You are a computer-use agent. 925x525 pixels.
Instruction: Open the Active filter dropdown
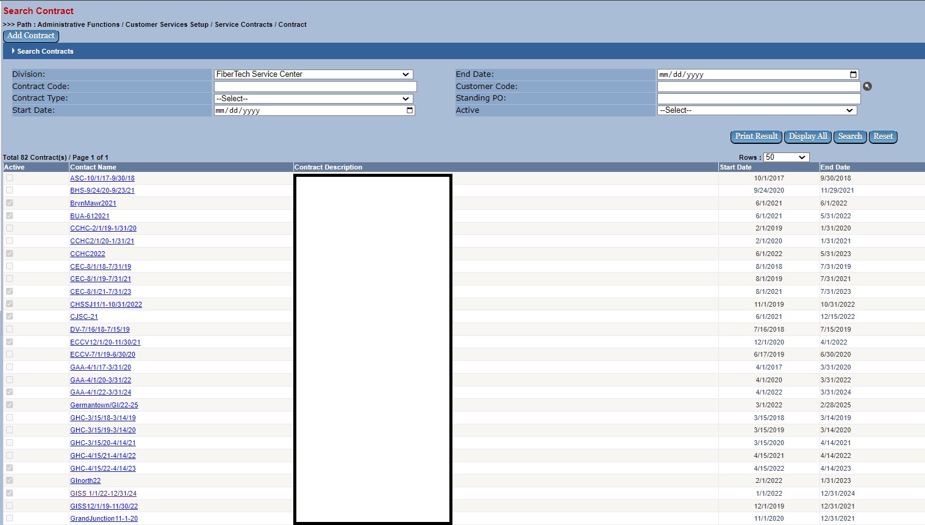coord(756,110)
